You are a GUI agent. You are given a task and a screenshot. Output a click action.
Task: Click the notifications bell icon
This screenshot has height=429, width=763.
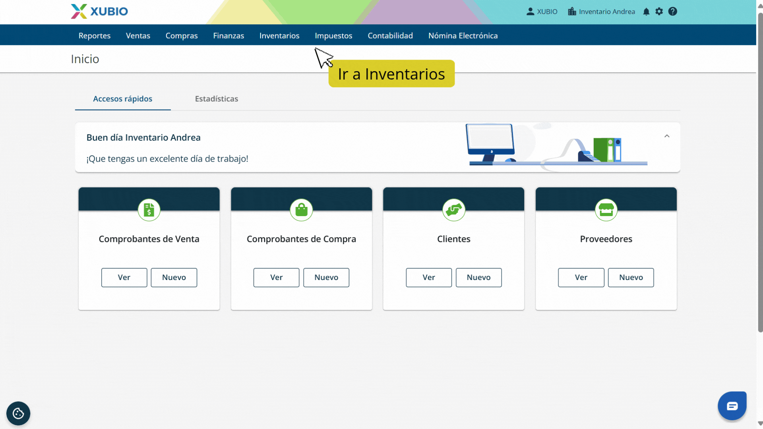[x=646, y=12]
